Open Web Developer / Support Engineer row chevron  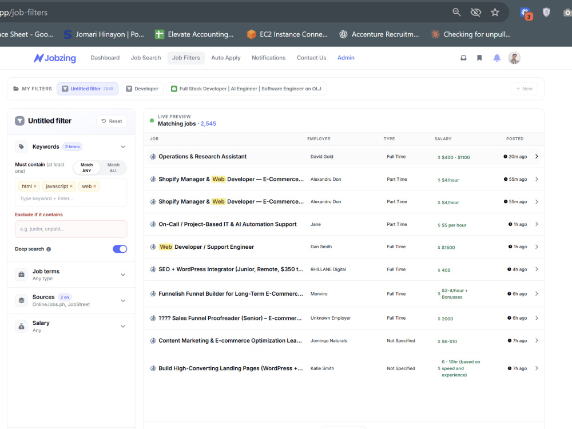click(537, 247)
